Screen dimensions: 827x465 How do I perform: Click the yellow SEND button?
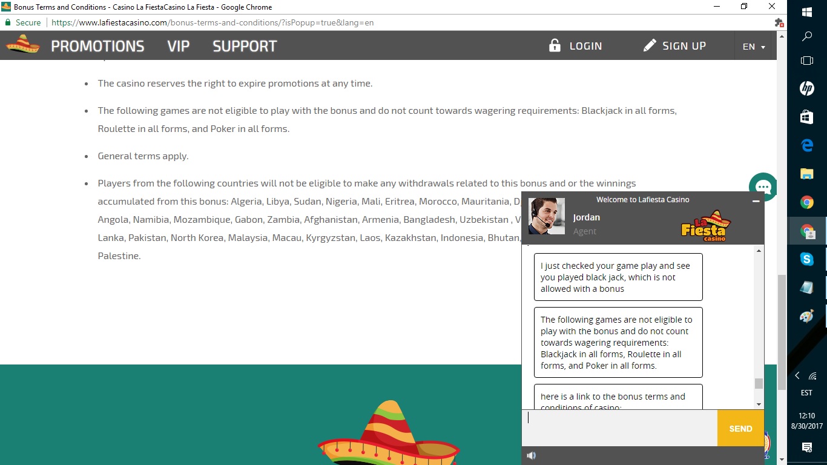(740, 429)
